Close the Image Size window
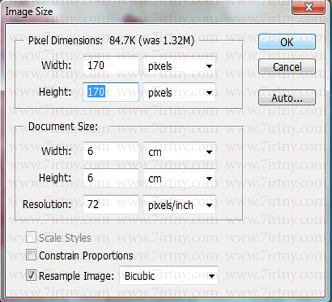This screenshot has height=302, width=332. click(x=308, y=8)
